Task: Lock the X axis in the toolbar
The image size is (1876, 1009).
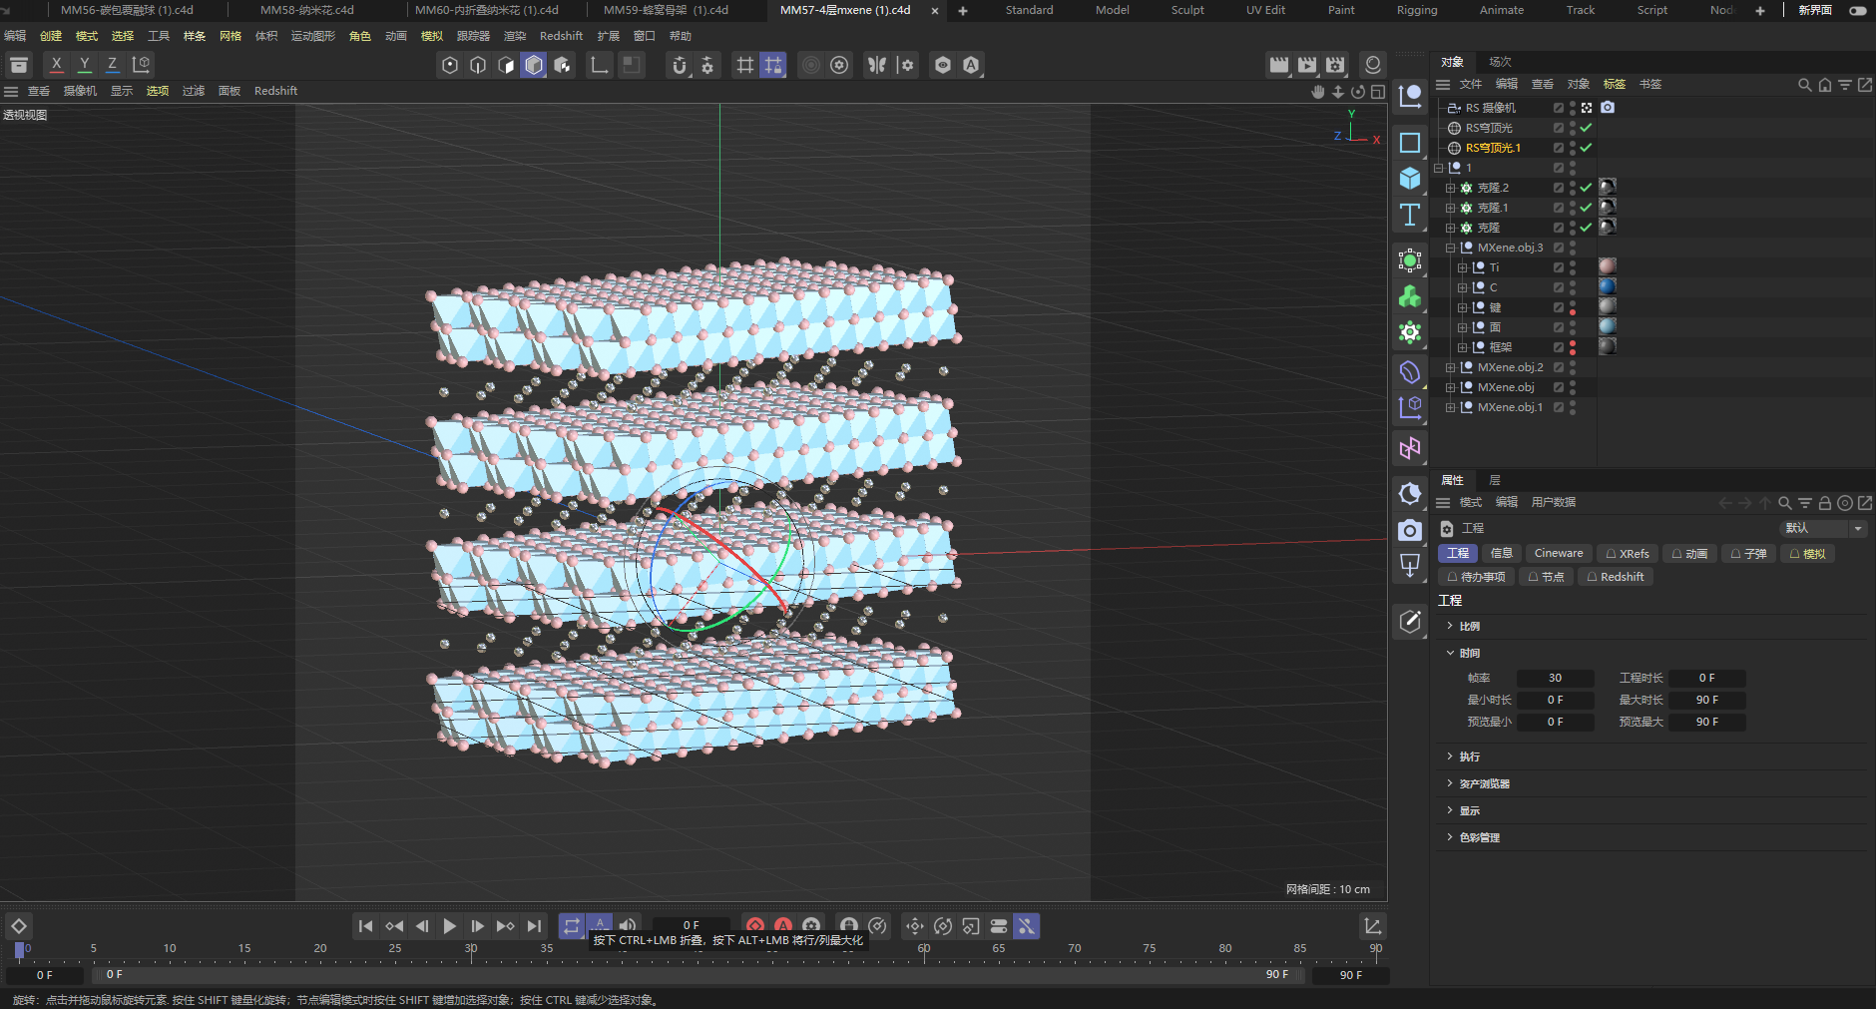Action: [57, 65]
